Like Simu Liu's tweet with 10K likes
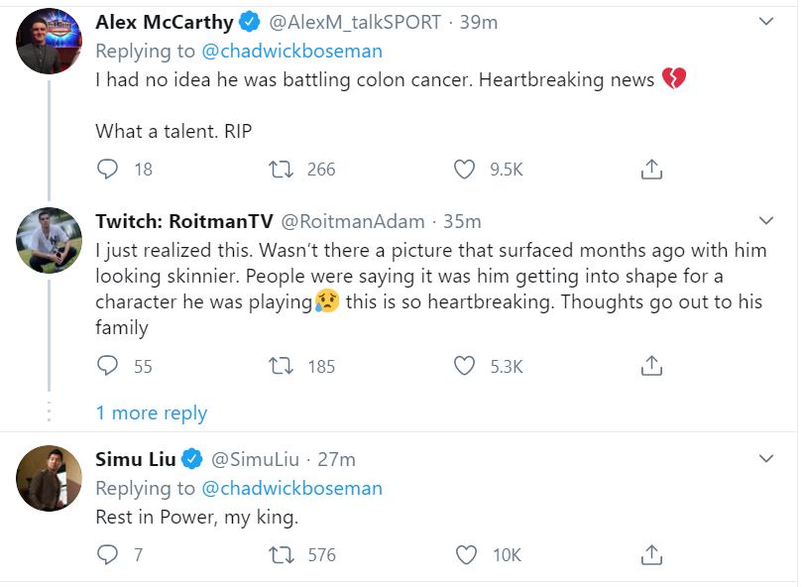The width and height of the screenshot is (805, 587). pos(464,555)
